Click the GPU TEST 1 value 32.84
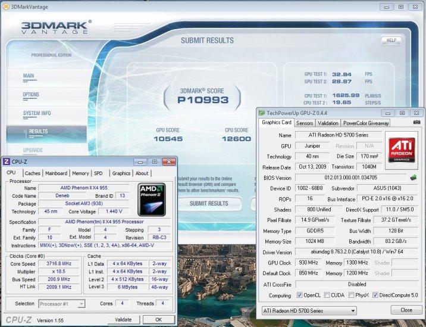 [342, 74]
